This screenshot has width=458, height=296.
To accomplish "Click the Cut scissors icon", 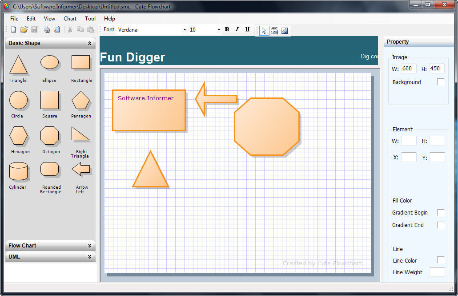I will [x=70, y=29].
